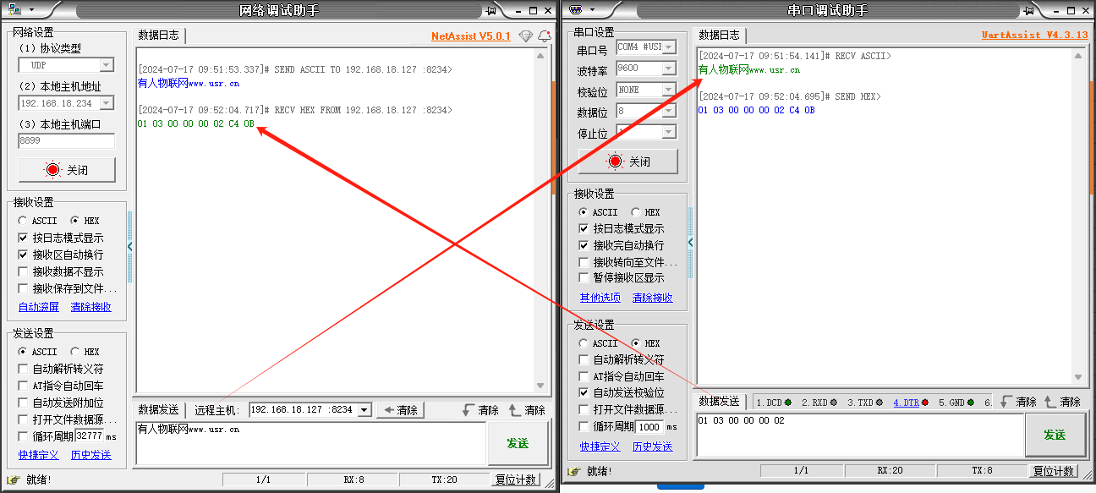Clear the send area with the down-arrow 清除 in NetAssist
Viewport: 1096px width, 493px height.
coord(480,410)
